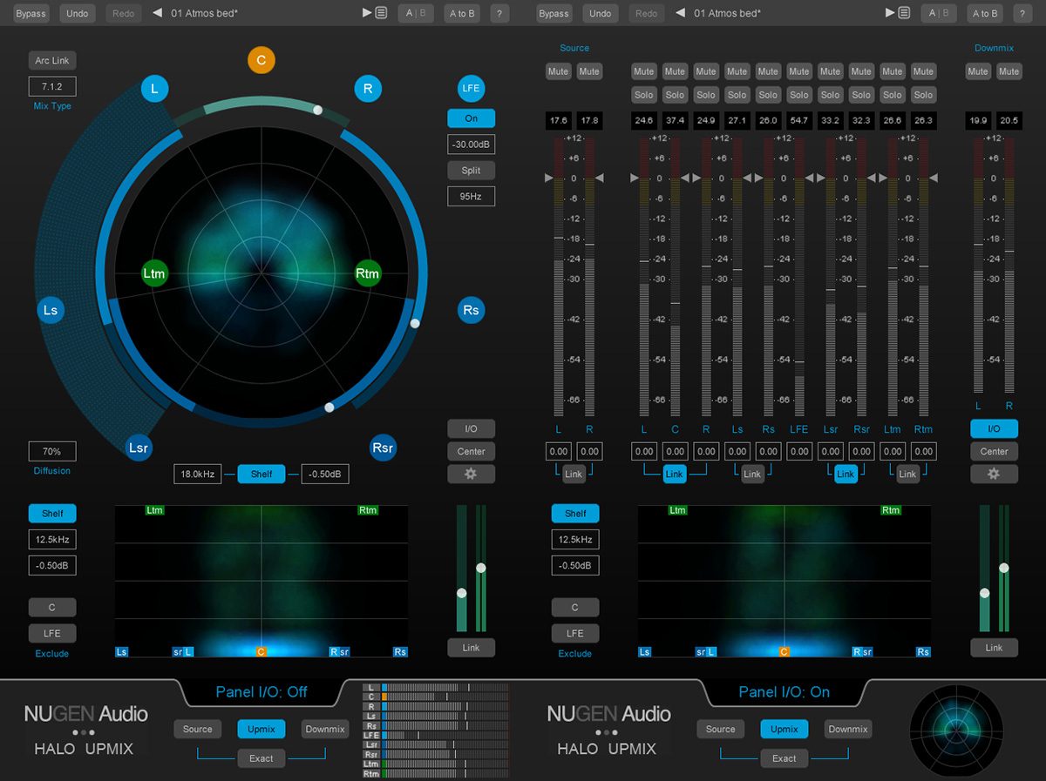The image size is (1046, 781).
Task: Toggle the Link button beneath the Ls Rs trims
Action: (x=752, y=474)
